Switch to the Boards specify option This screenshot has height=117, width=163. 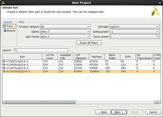(9, 31)
